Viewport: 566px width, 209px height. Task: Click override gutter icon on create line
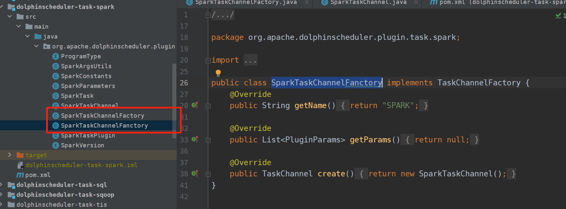pyautogui.click(x=195, y=173)
